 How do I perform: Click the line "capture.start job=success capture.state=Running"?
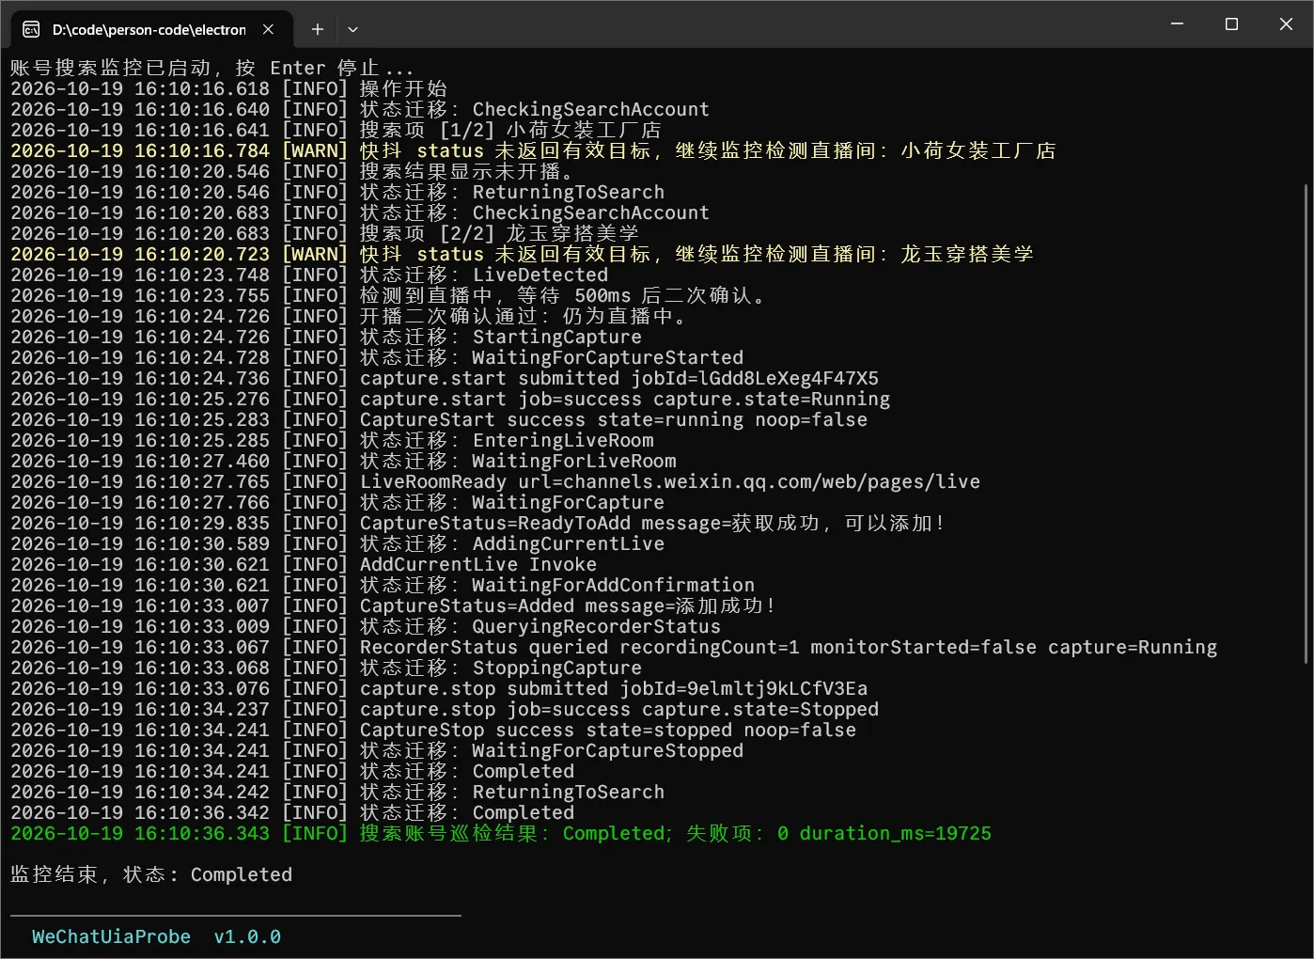[450, 399]
